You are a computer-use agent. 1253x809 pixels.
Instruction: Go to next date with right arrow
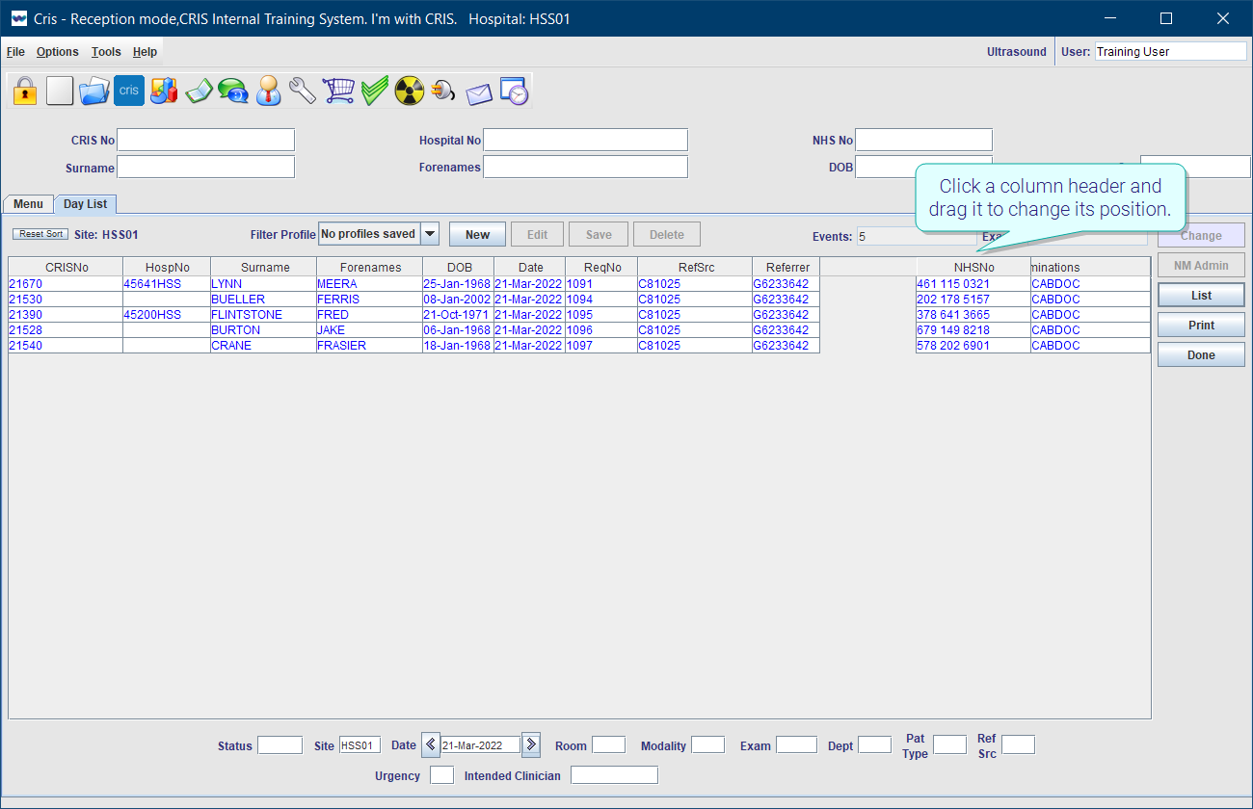[x=531, y=744]
